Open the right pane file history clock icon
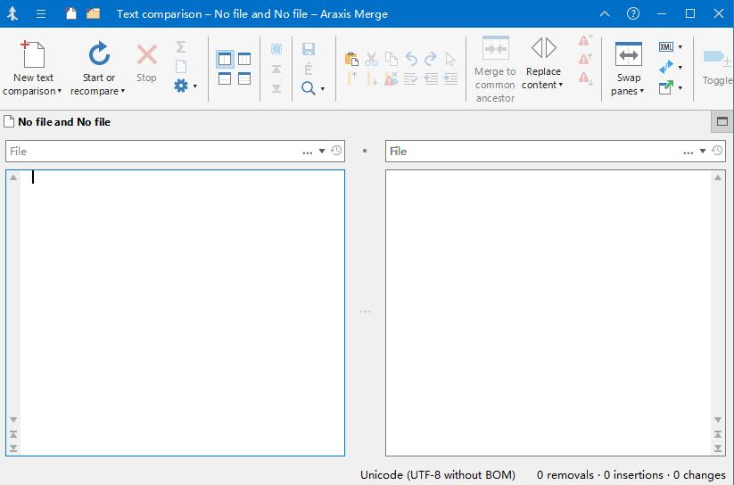Viewport: 734px width, 485px height. pos(717,151)
